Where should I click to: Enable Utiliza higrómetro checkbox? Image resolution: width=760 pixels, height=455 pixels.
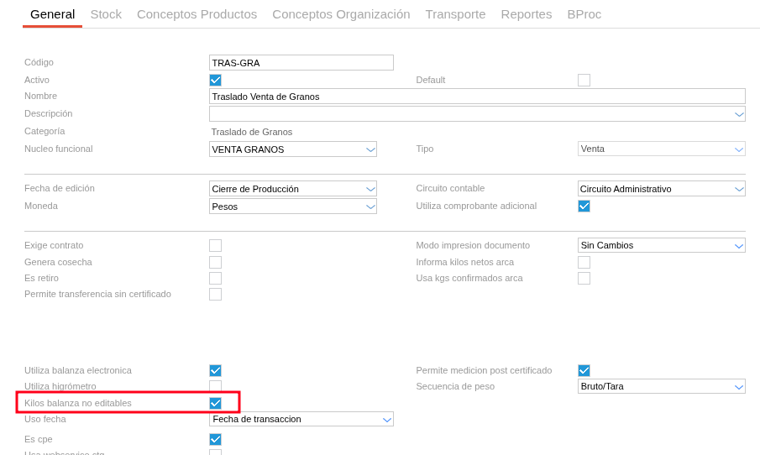(x=215, y=387)
